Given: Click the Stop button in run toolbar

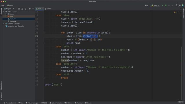Looking at the screenshot, I should click(x=172, y=5).
